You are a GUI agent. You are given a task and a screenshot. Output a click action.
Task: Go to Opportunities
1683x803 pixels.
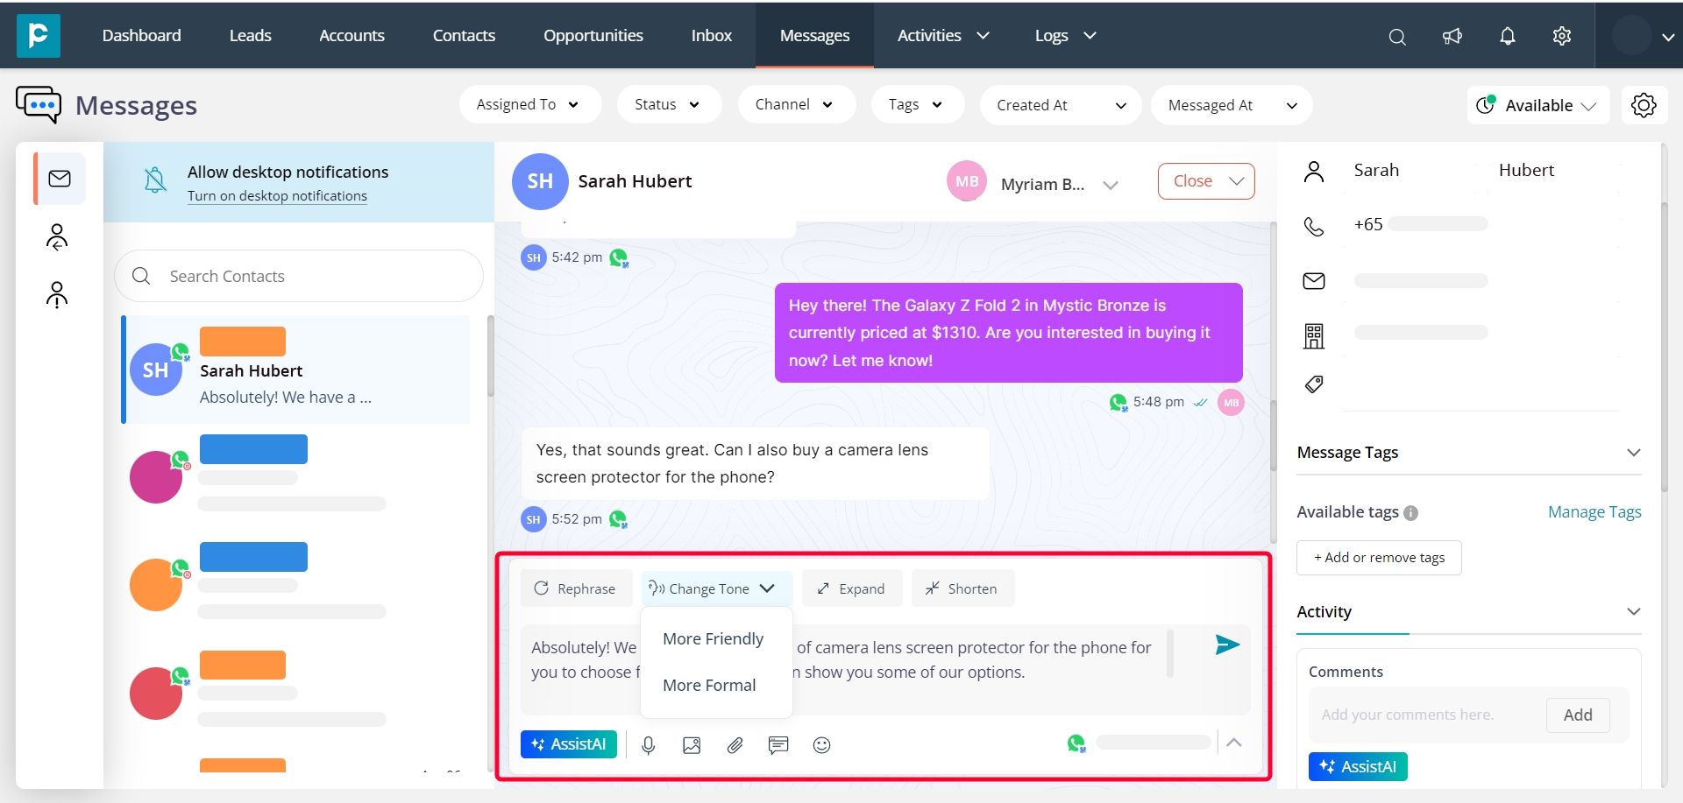593,35
